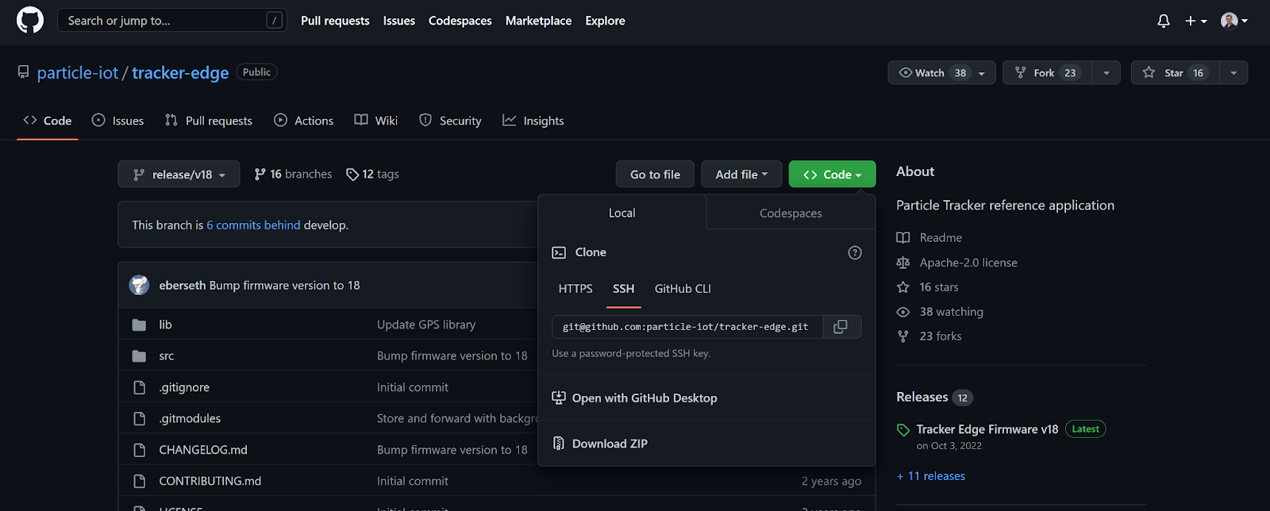Star the repository

[x=1175, y=73]
